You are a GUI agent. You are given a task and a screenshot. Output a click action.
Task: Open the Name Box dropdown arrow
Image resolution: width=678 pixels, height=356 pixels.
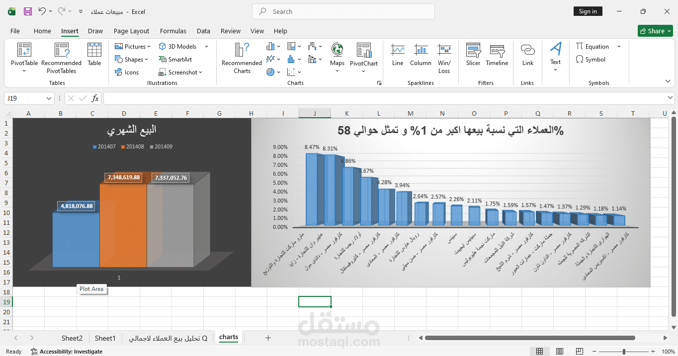49,98
